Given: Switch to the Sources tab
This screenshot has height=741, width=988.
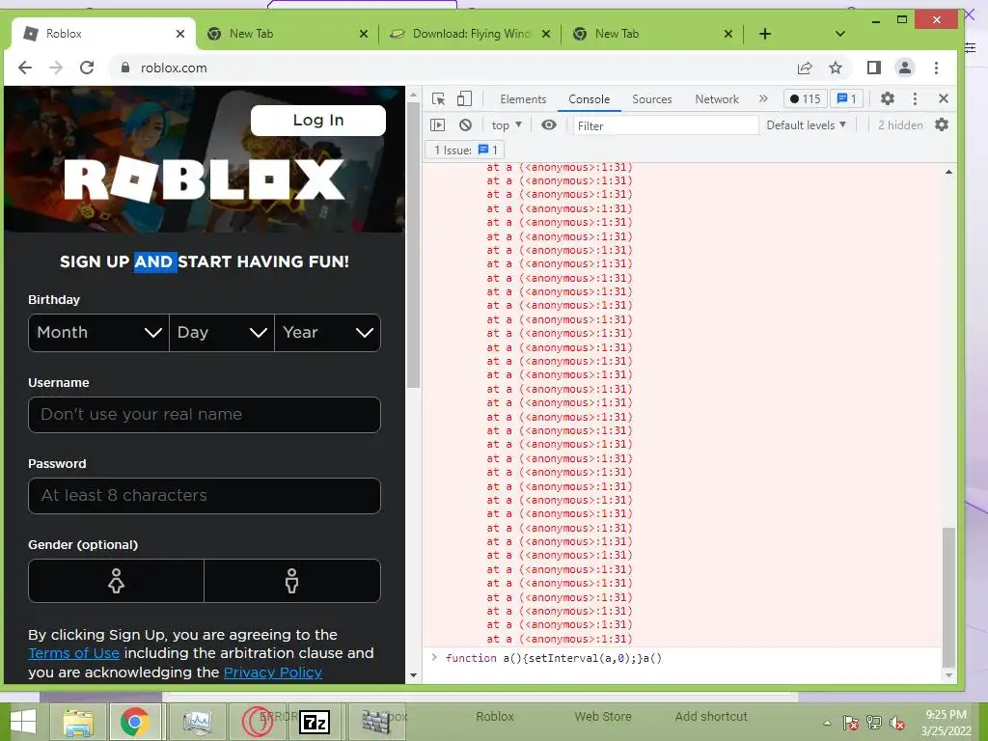Looking at the screenshot, I should coord(651,99).
